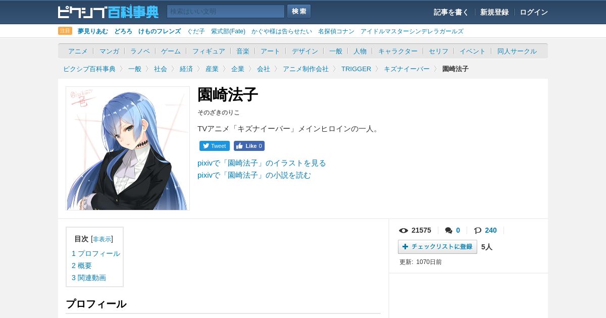The width and height of the screenshot is (606, 318).
Task: Select the アート category tab
Action: 270,51
